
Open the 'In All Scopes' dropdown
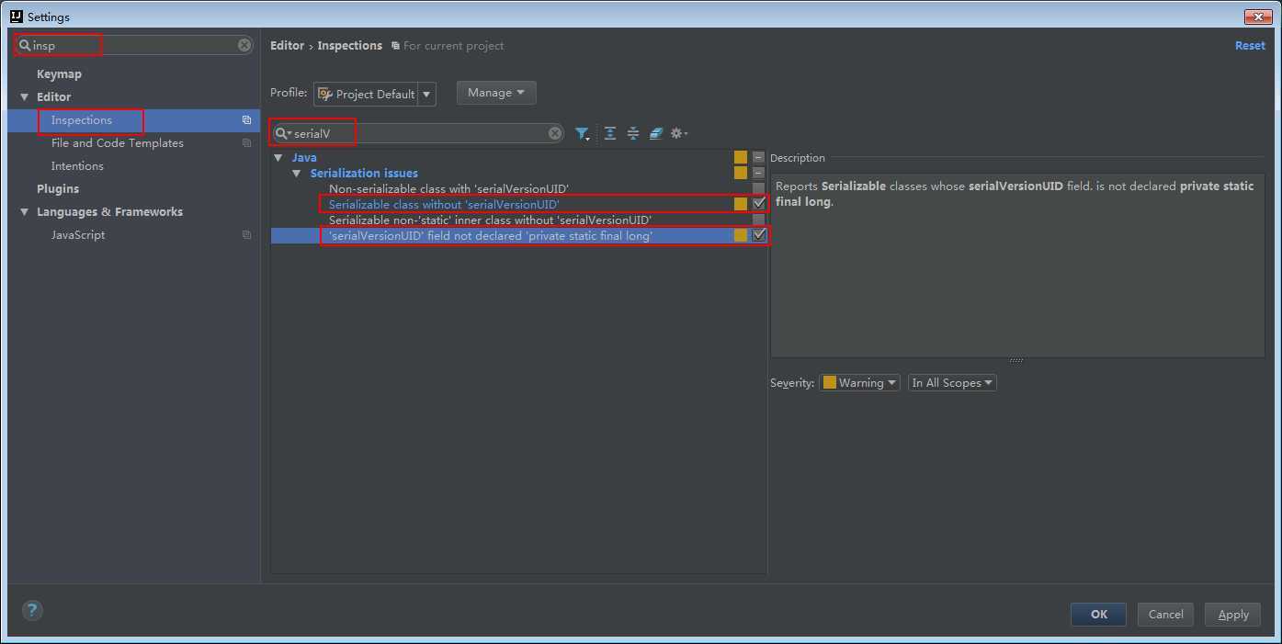click(952, 383)
